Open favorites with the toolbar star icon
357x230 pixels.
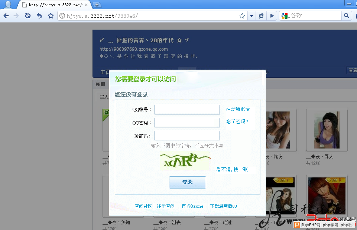pyautogui.click(x=51, y=16)
